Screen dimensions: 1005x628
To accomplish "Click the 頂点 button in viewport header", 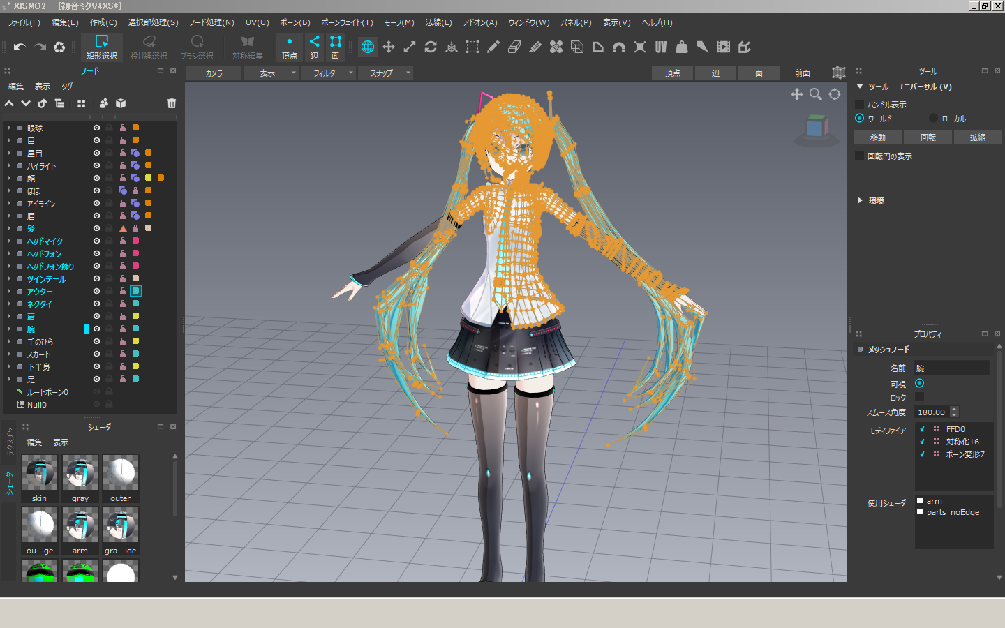I will 673,73.
